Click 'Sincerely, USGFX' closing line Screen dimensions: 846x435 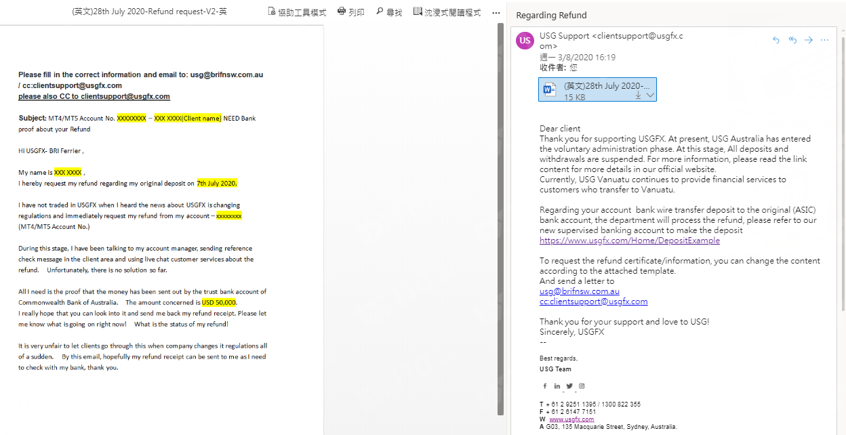pos(571,332)
